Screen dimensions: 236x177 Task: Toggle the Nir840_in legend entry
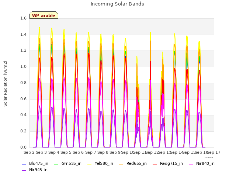pyautogui.click(x=202, y=164)
